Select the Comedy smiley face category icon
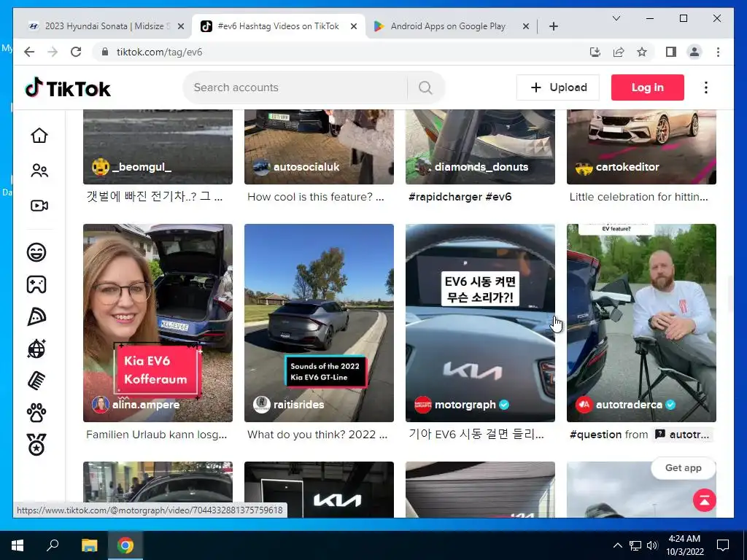This screenshot has height=560, width=747. 36,252
